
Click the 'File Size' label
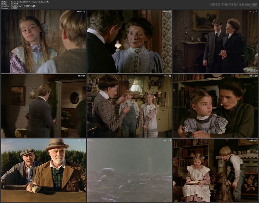[x=4, y=4]
